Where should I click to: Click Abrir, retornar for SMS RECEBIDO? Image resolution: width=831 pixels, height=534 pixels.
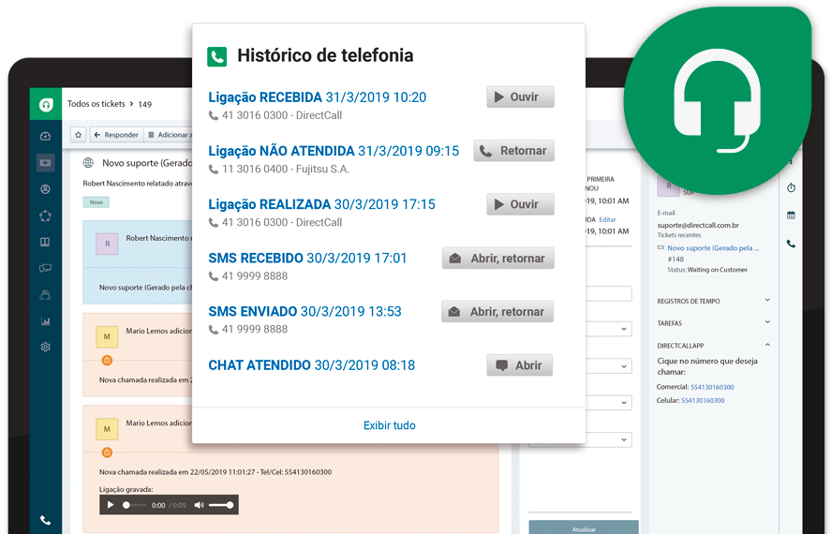tap(498, 258)
